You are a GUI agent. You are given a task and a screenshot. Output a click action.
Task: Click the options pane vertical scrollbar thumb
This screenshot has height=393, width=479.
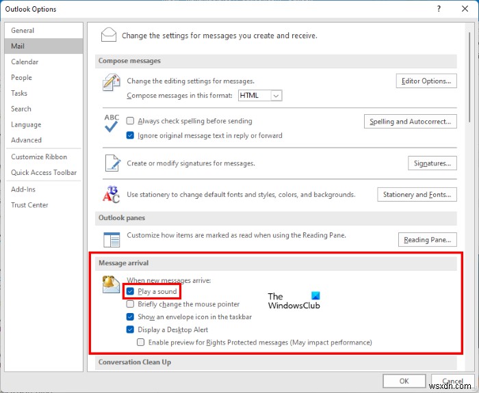coord(470,77)
